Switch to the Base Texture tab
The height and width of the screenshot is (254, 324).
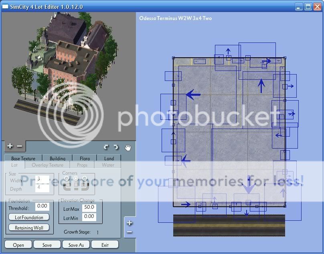(23, 158)
